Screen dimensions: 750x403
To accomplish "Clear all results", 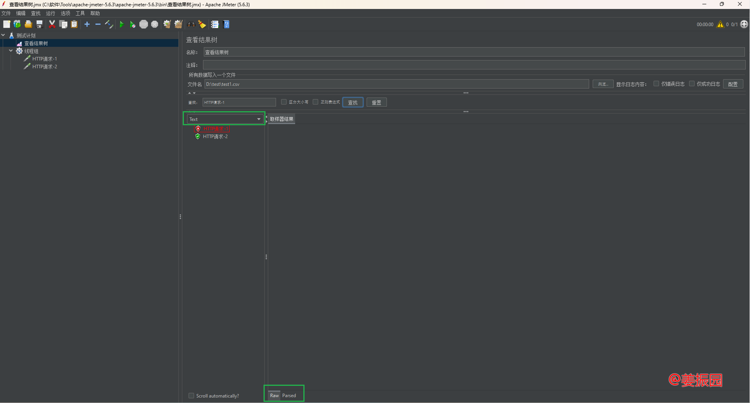I will pos(178,24).
